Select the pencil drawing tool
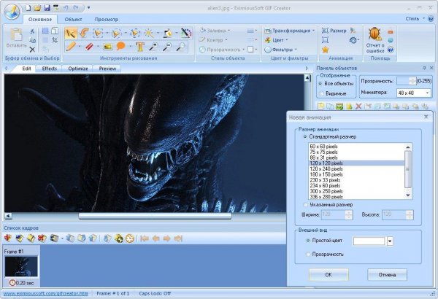Image resolution: width=438 pixels, height=299 pixels. (71, 47)
